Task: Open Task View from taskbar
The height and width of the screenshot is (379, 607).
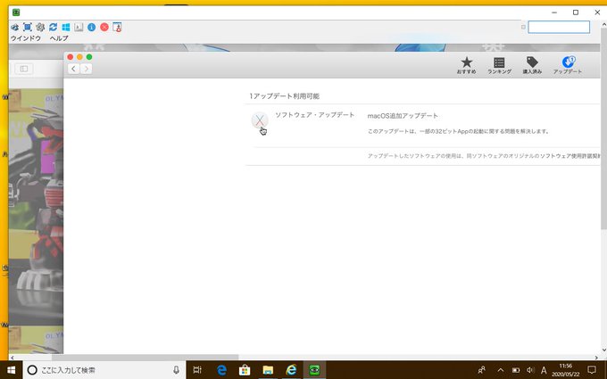Action: click(x=197, y=370)
